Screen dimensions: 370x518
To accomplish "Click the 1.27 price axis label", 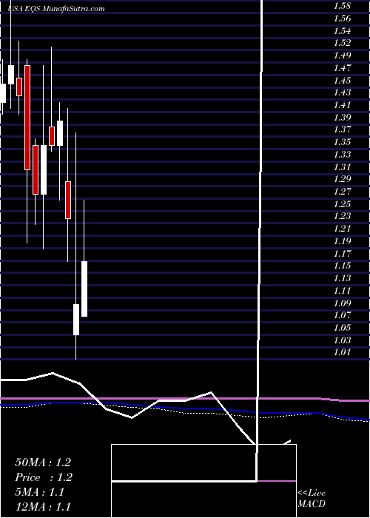I will click(x=342, y=192).
